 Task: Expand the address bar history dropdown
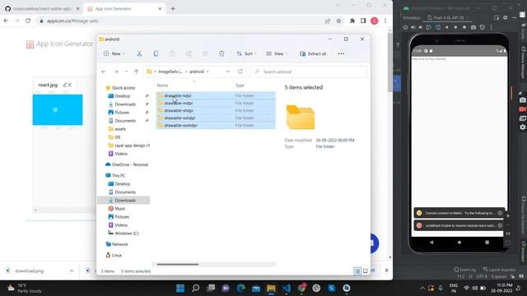point(228,72)
